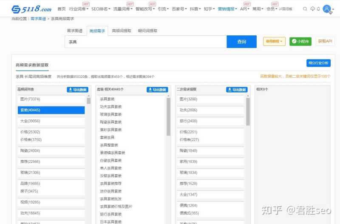Click the 日本茶具套装 keyword
This screenshot has width=340, height=224.
111,221
